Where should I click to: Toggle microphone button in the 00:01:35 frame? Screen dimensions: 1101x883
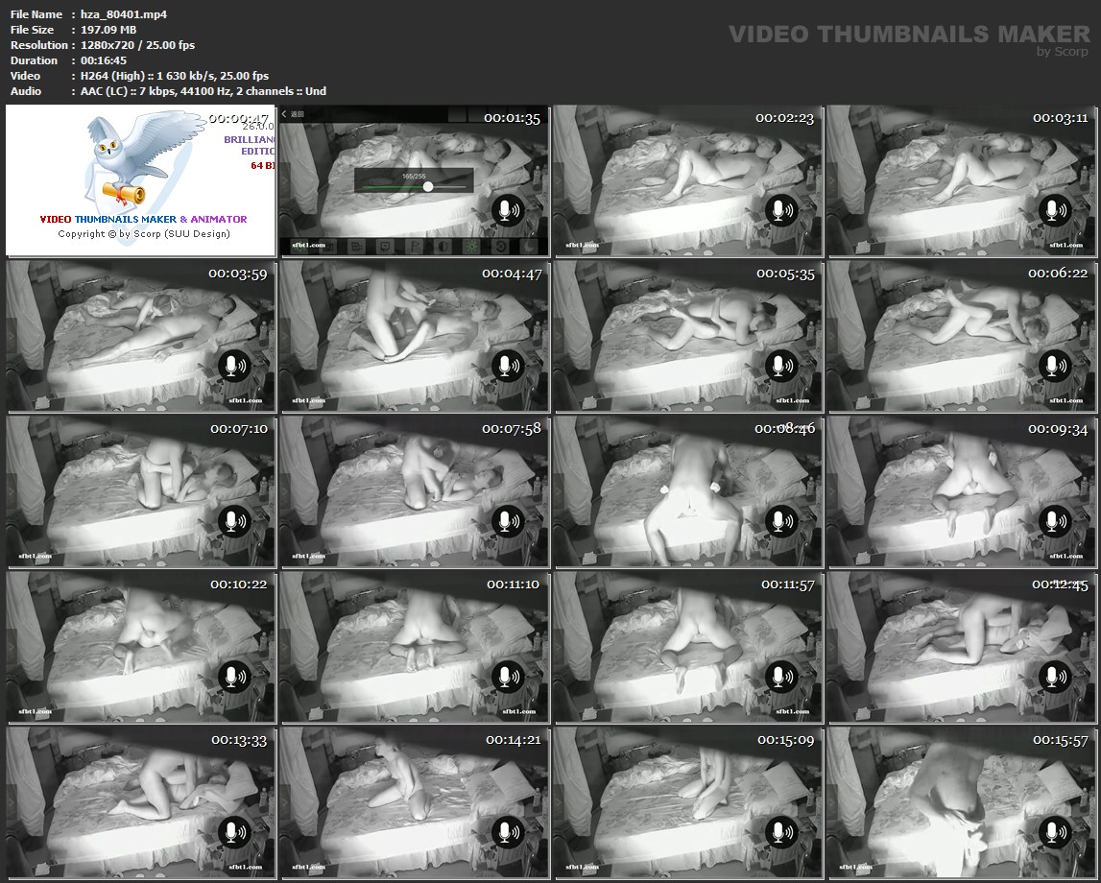(508, 210)
